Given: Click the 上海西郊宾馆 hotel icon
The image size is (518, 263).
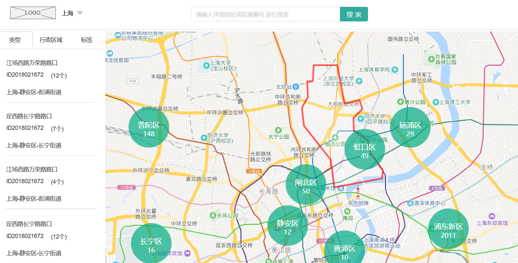Looking at the screenshot, I should coord(187,253).
